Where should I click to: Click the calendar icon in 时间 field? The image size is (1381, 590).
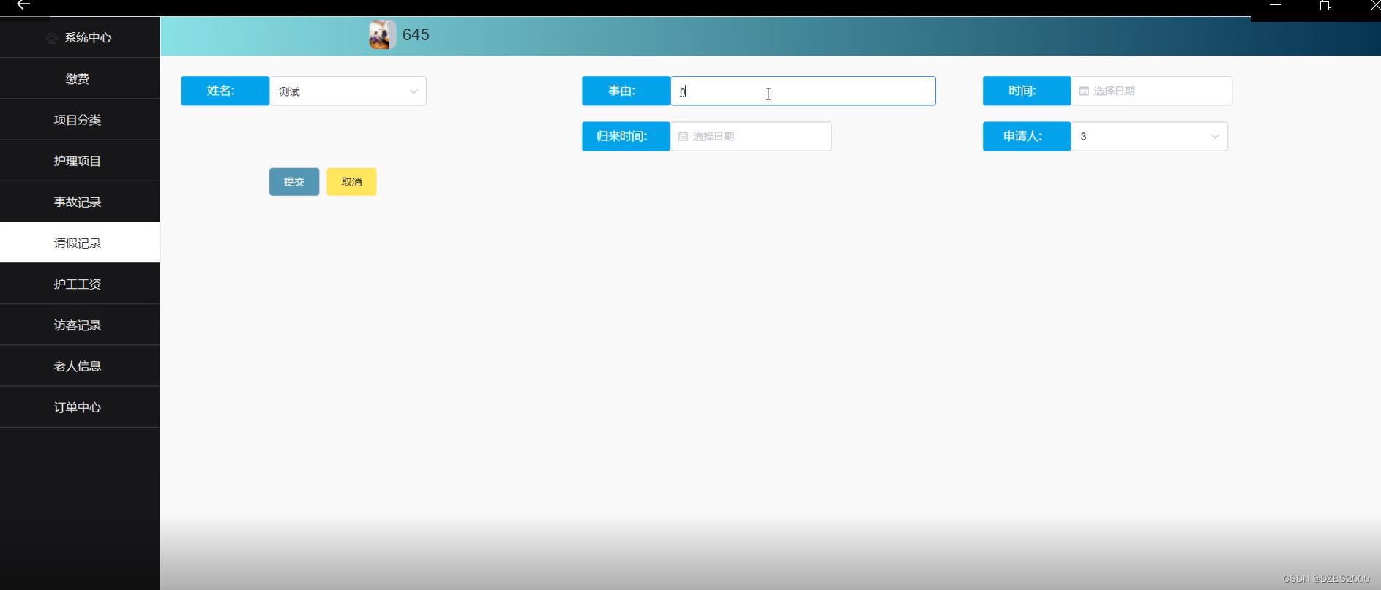point(1084,91)
